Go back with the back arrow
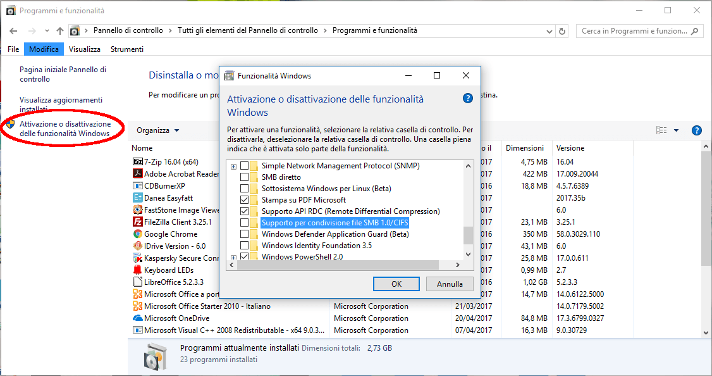Screen dimensions: 712x376 tap(14, 31)
